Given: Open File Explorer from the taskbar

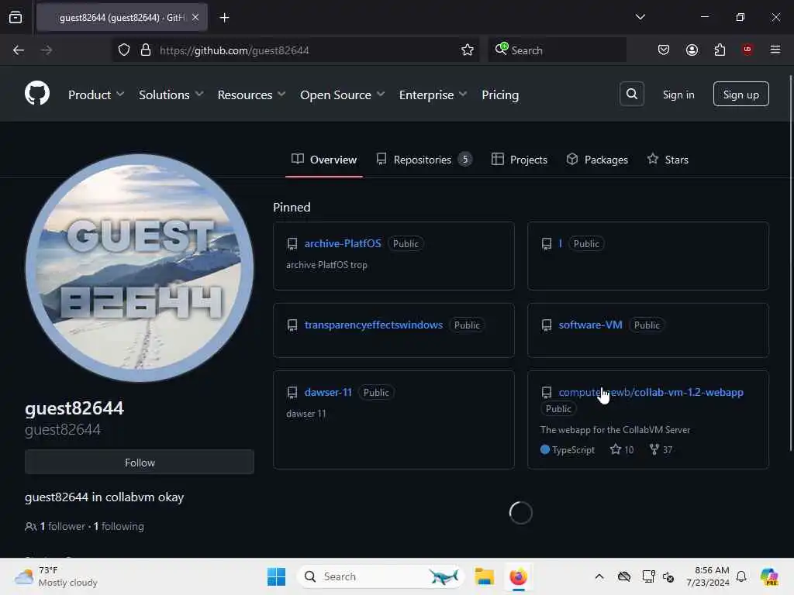Looking at the screenshot, I should pyautogui.click(x=484, y=576).
